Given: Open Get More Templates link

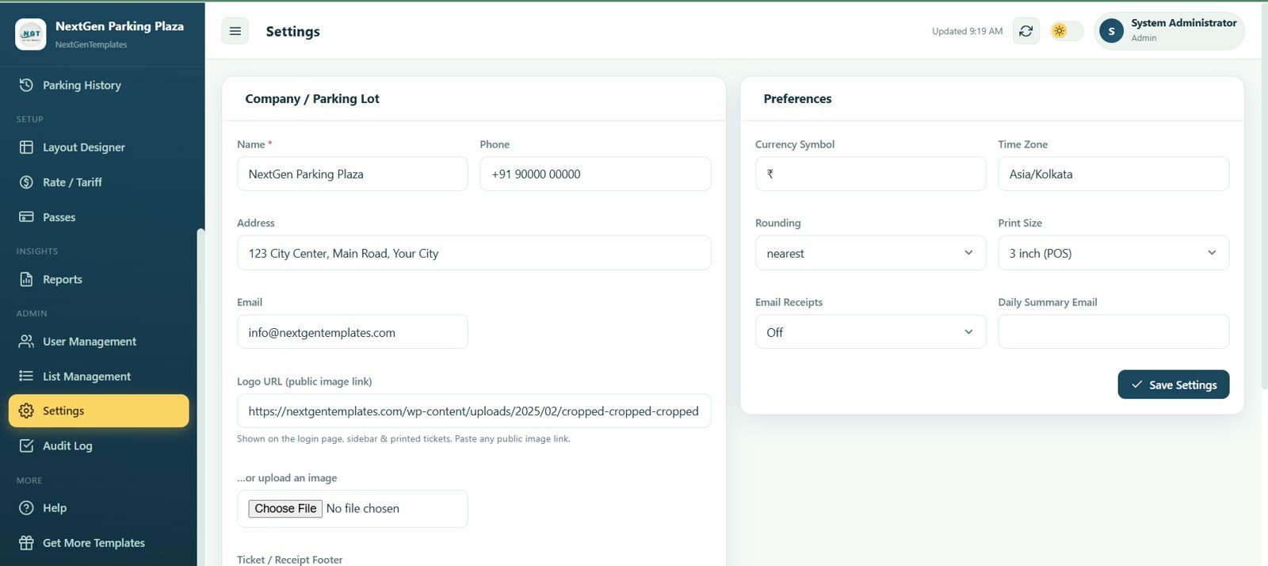Looking at the screenshot, I should (98, 543).
